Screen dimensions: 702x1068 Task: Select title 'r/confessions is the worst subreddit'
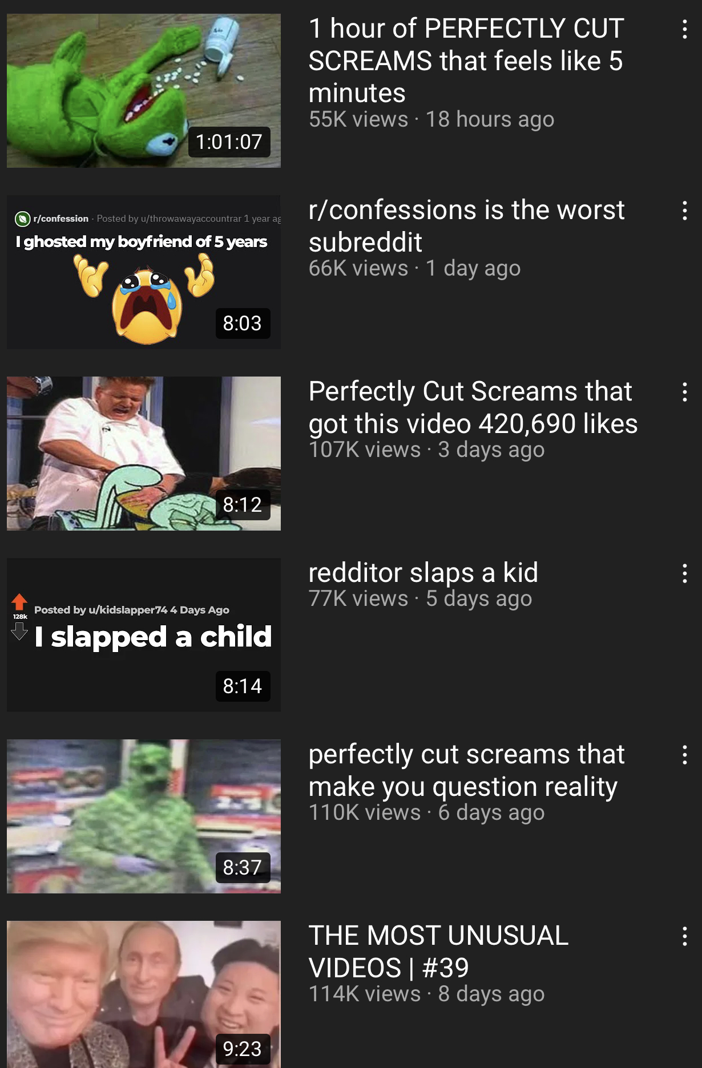(x=466, y=226)
